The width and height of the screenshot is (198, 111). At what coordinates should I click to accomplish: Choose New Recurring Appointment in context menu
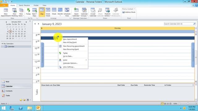click(x=74, y=46)
